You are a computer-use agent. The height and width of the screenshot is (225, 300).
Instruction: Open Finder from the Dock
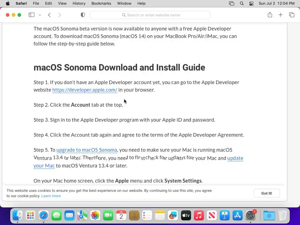coord(18,216)
